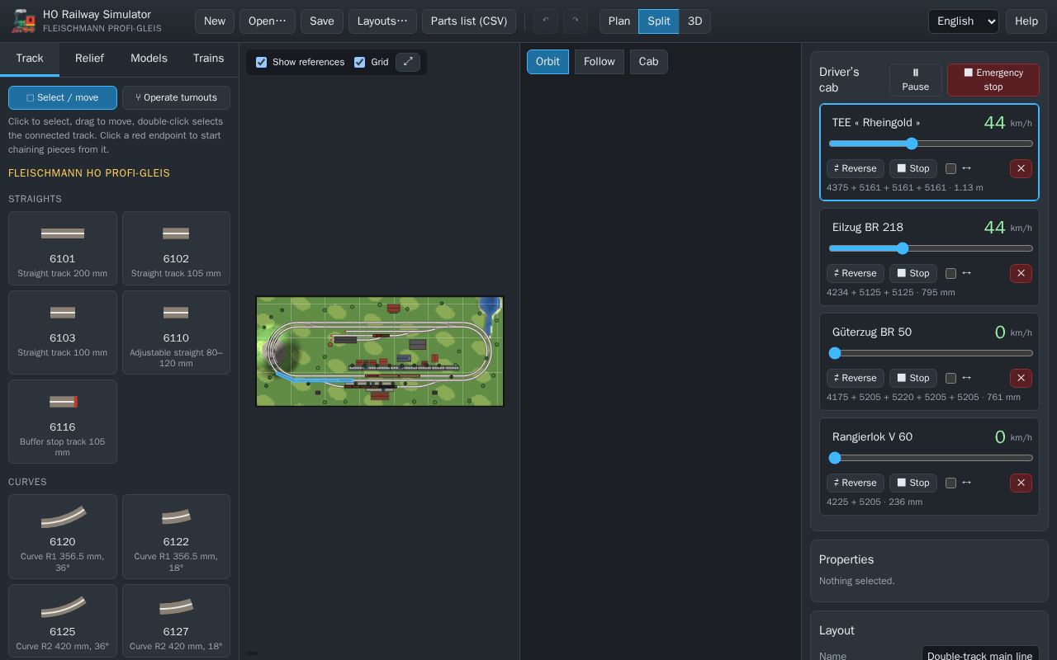Add 6101 straight track 200 mm piece

point(63,248)
